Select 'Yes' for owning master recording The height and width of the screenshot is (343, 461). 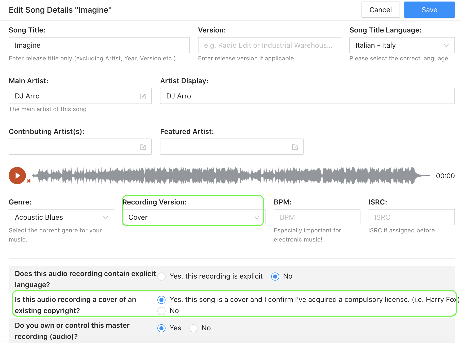pyautogui.click(x=161, y=328)
